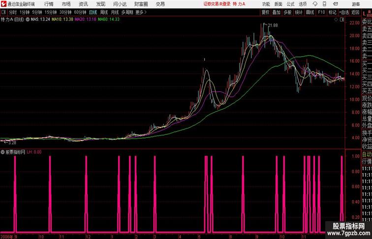Open the 选项 menu
372x239 pixels.
(x=303, y=4)
